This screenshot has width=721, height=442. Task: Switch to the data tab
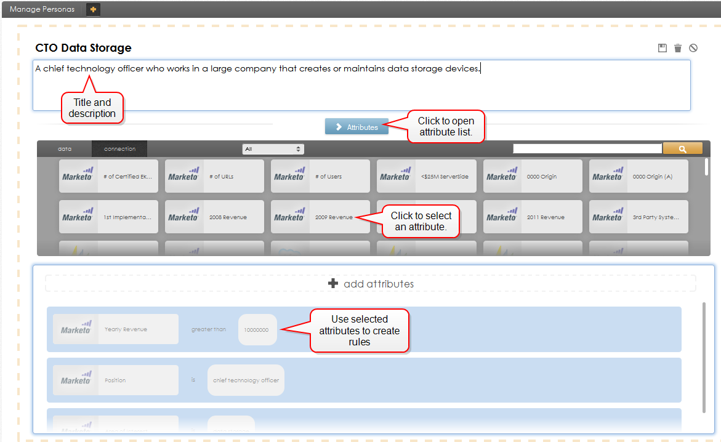(x=65, y=149)
